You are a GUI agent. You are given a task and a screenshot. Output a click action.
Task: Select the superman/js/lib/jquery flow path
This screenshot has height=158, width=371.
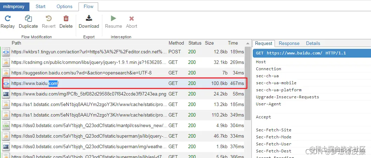click(89, 136)
